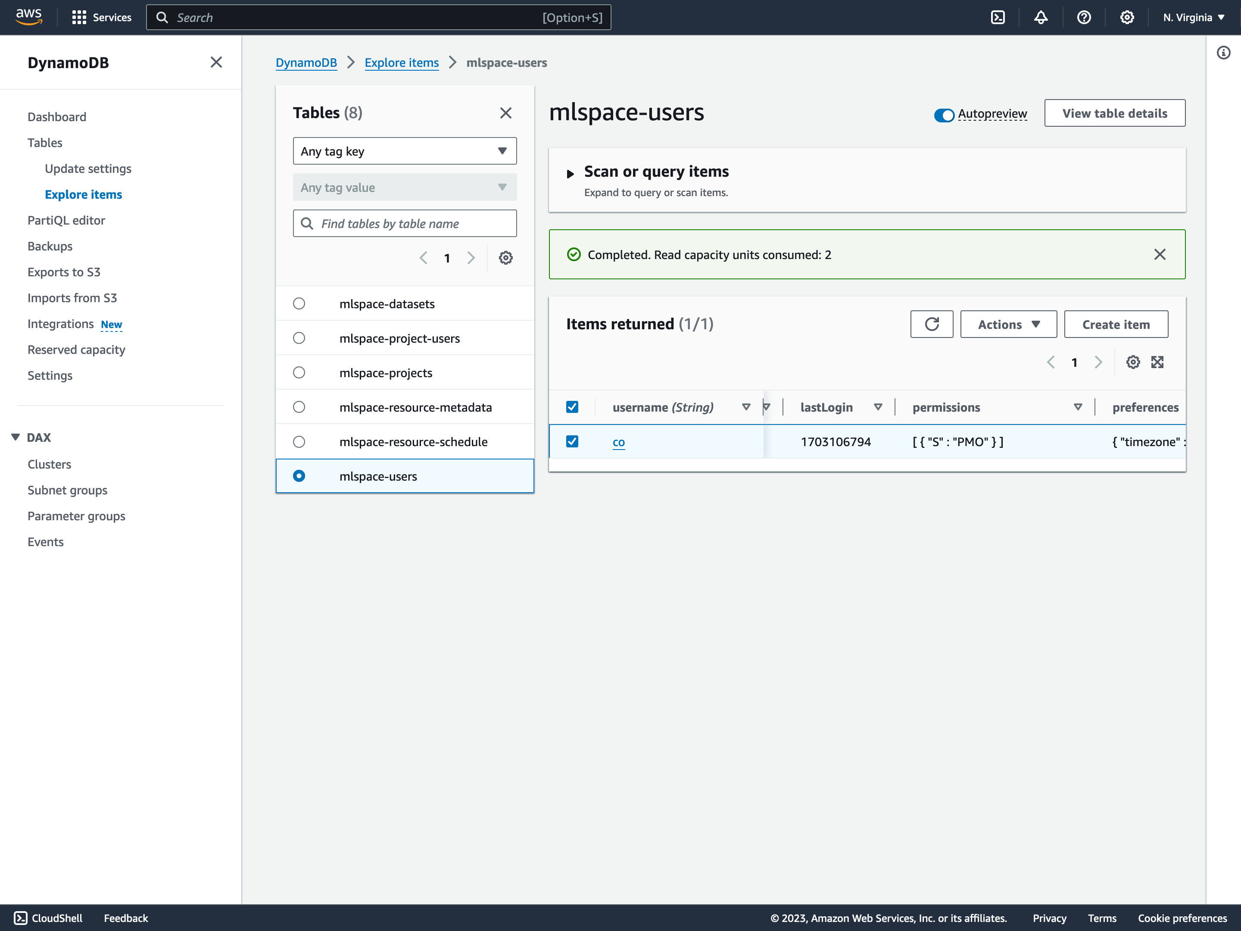Open the Any tag key dropdown
The height and width of the screenshot is (931, 1241).
(x=405, y=151)
